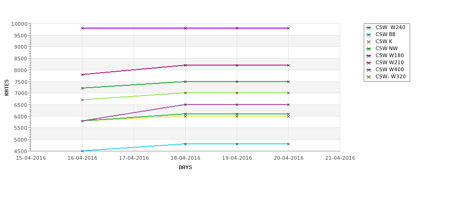Viewport: 457px width, 201px height.
Task: Click the CSW BB point on 18-04-2016
Action: [185, 144]
